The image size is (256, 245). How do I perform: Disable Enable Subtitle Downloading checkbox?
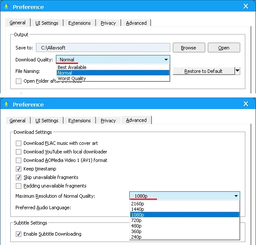18,234
